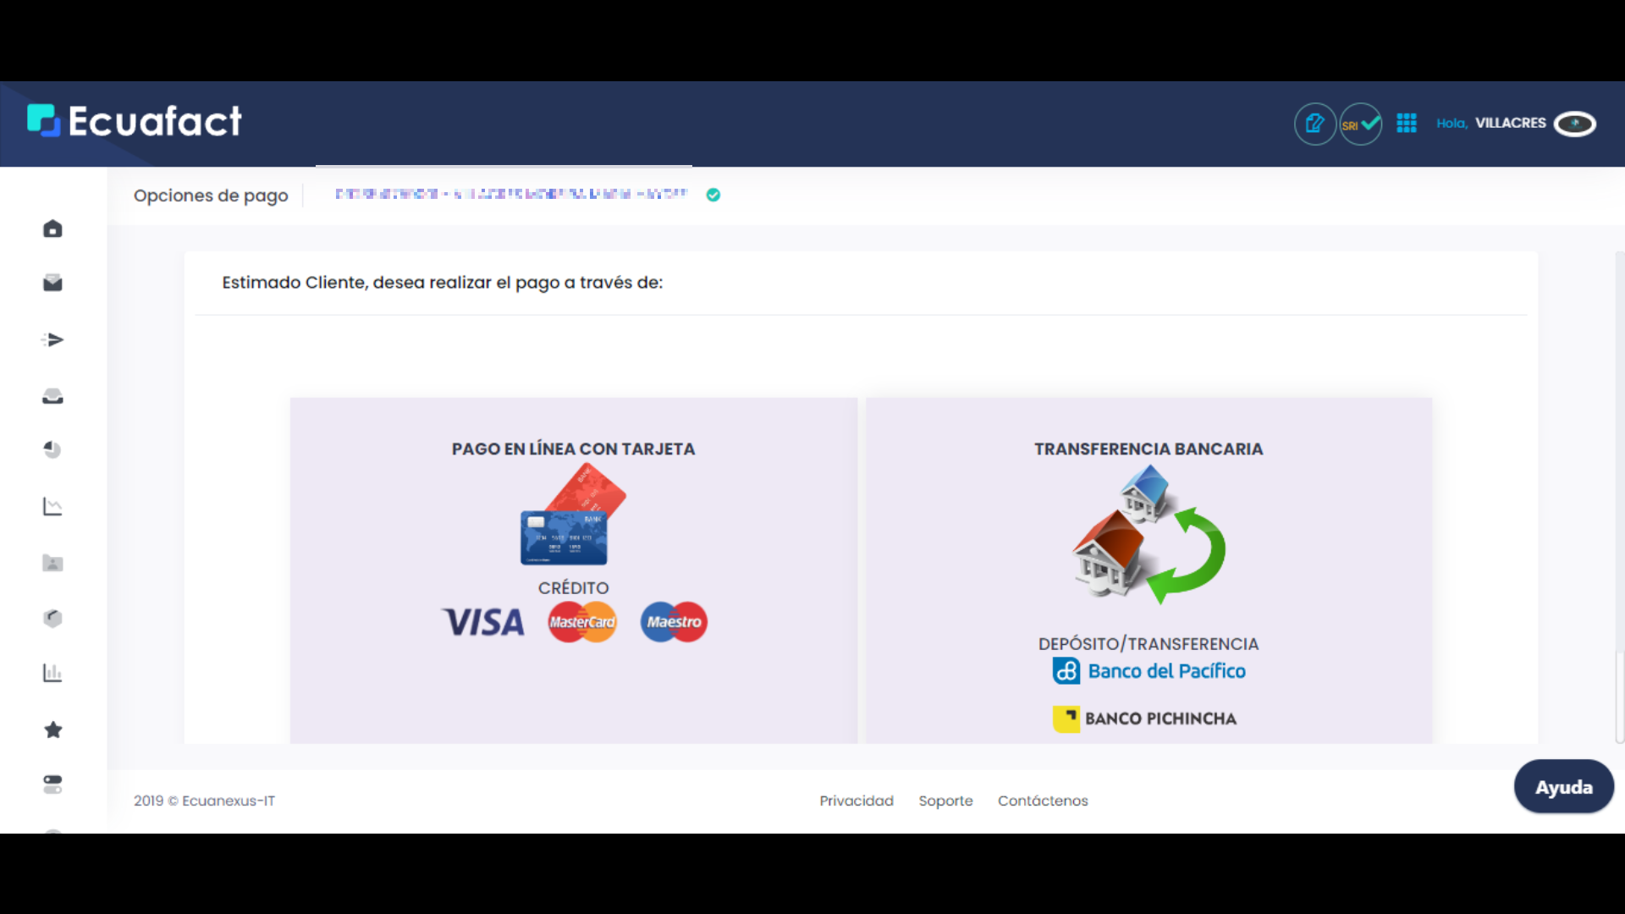Open the bar chart icon in sidebar

click(x=52, y=673)
